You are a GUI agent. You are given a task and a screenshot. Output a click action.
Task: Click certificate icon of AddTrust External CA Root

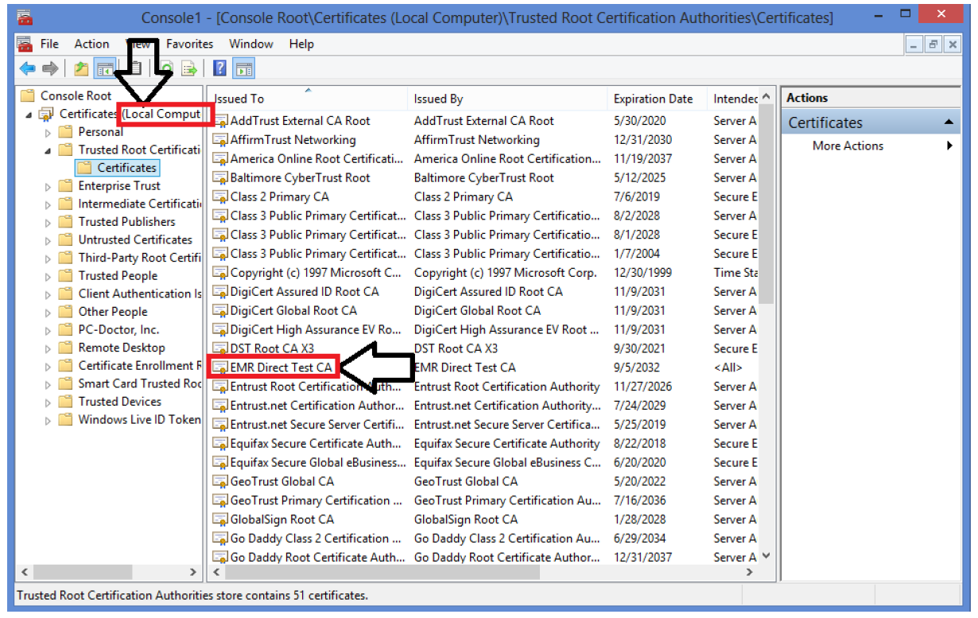[220, 122]
